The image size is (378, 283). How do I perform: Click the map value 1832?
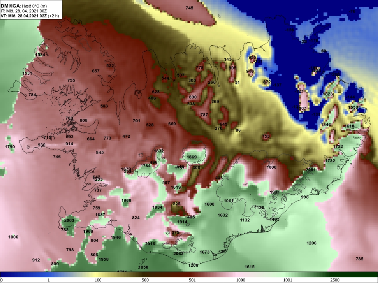pos(159,151)
